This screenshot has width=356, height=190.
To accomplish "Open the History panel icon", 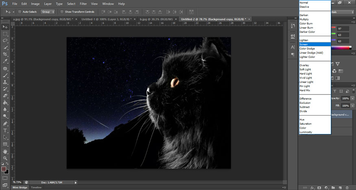I will pyautogui.click(x=293, y=26).
